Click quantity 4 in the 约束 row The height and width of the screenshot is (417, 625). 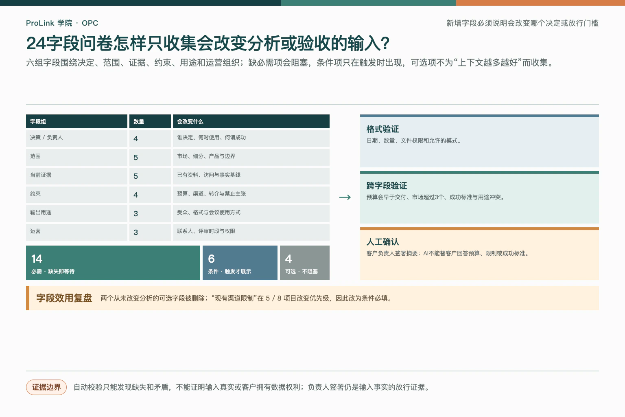[x=150, y=195]
